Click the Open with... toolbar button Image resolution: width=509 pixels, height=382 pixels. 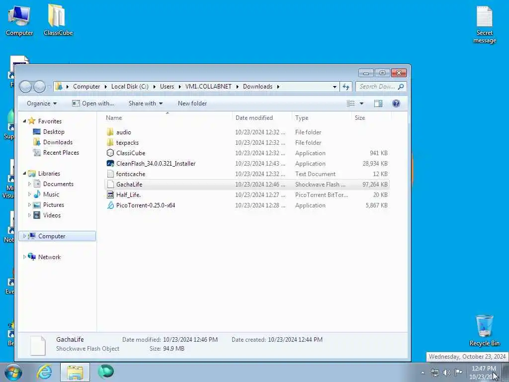tap(93, 103)
